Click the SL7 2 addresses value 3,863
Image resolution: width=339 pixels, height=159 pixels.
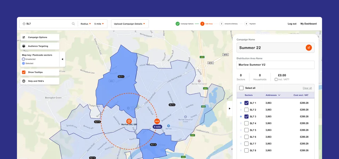(268, 110)
